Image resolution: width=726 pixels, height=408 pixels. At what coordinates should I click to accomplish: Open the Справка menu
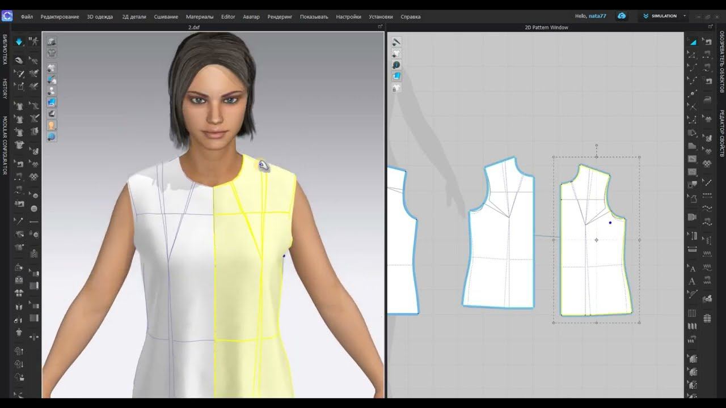coord(411,16)
